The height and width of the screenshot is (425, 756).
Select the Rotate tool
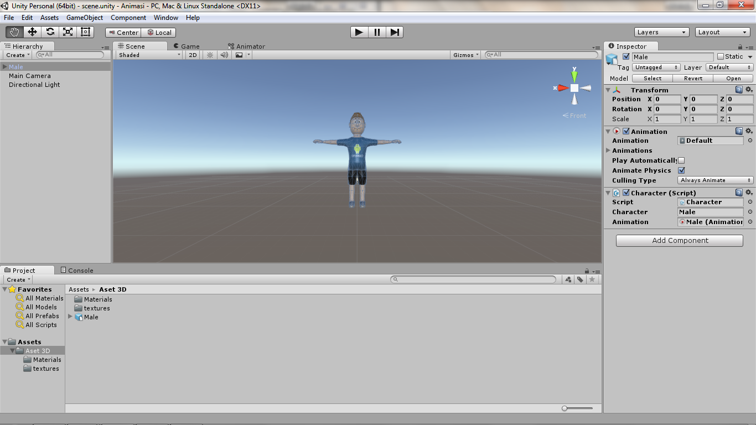[50, 32]
